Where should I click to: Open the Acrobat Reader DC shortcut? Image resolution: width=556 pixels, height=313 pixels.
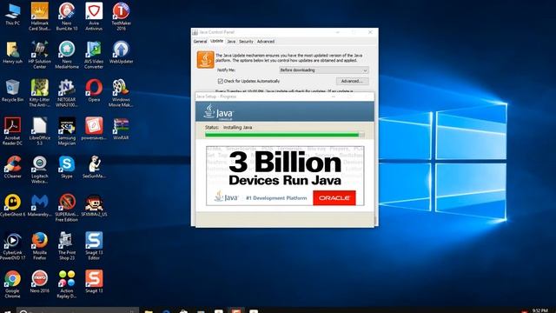[x=12, y=131]
